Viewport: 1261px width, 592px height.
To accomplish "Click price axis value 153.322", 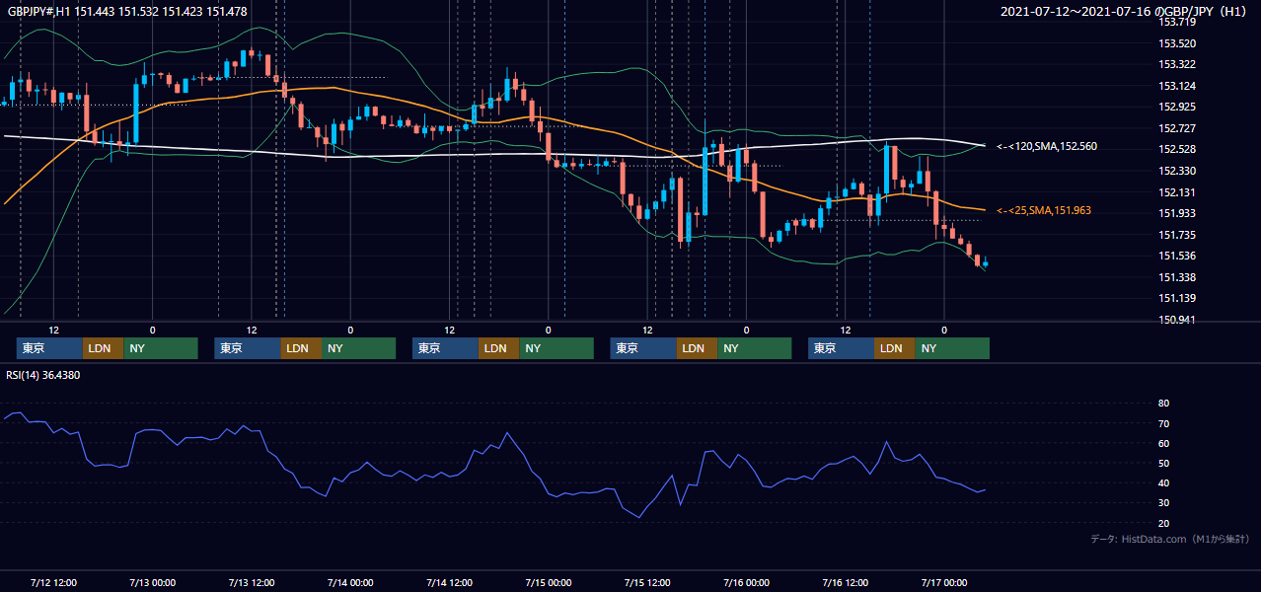I will (x=1176, y=64).
